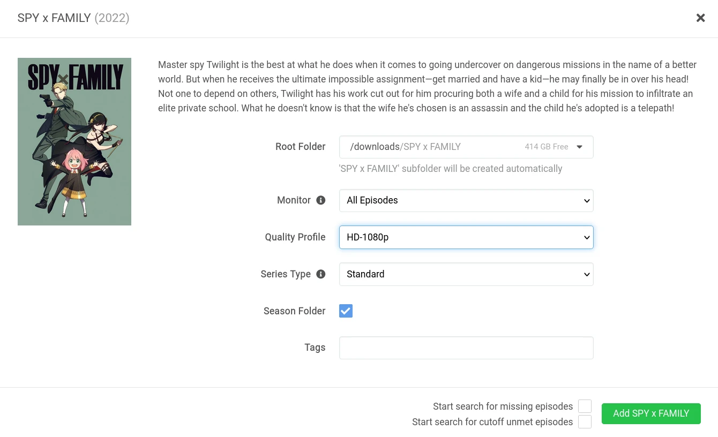Open the Root Folder path selector
Image resolution: width=718 pixels, height=437 pixels.
click(x=466, y=147)
